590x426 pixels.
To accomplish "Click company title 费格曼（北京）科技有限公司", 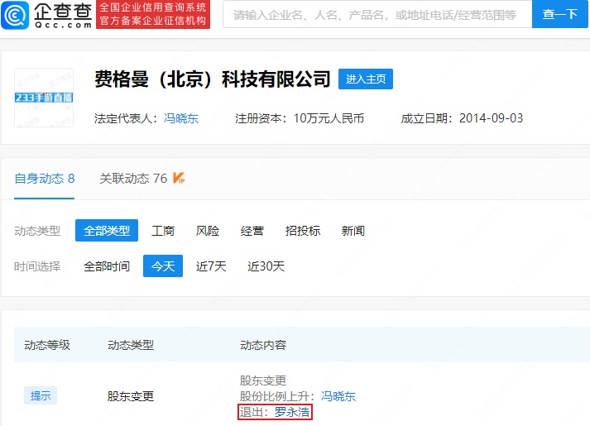I will click(212, 79).
